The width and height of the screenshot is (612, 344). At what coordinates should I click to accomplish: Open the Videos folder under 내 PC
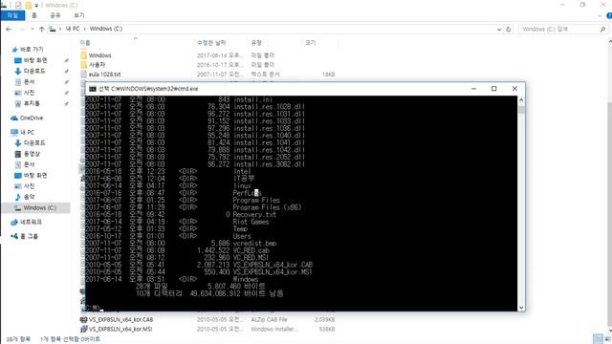(x=28, y=154)
